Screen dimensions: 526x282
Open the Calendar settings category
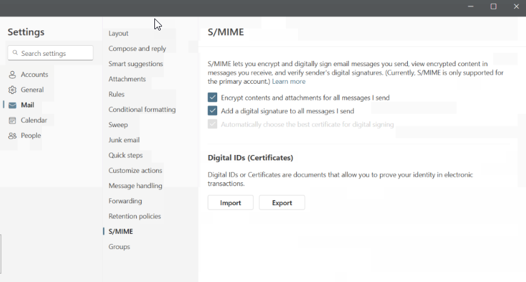coord(34,121)
